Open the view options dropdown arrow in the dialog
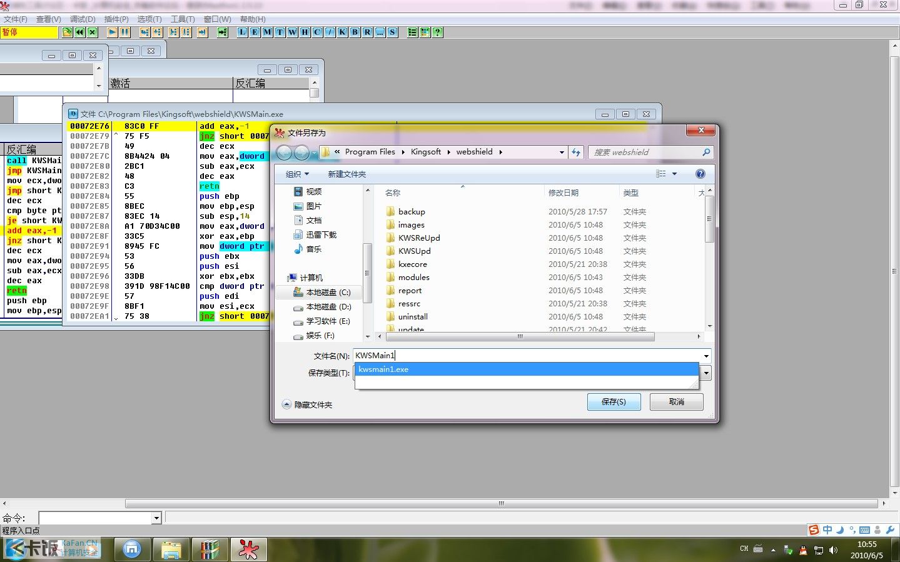 click(x=674, y=174)
